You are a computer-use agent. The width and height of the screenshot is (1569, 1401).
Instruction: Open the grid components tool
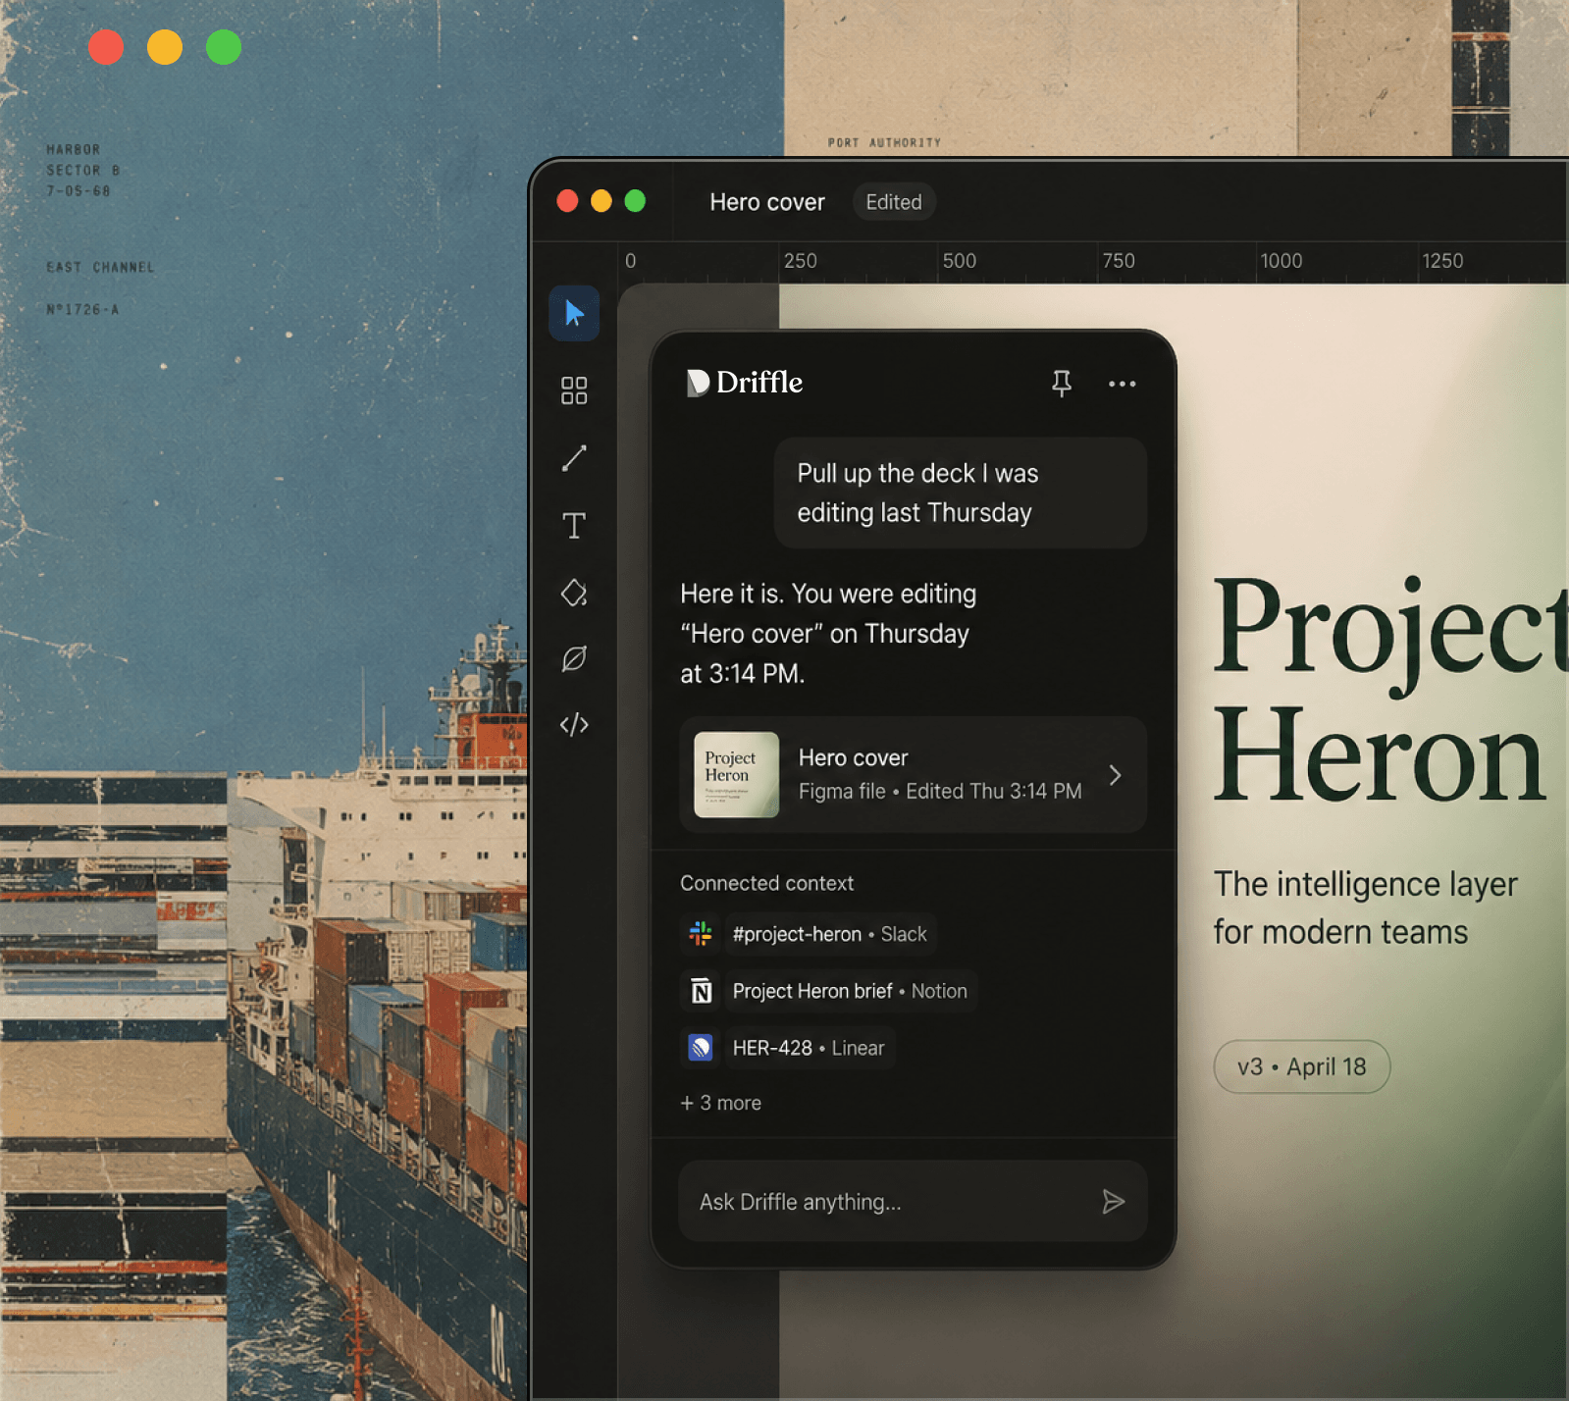click(574, 390)
